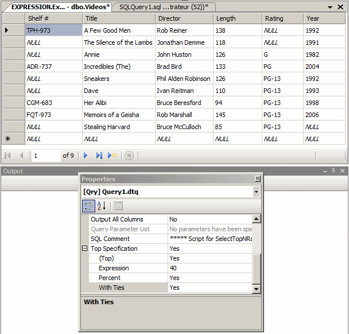Viewport: 349px width, 334px height.
Task: Select rating cell PG for Incredibles
Action: coord(282,67)
